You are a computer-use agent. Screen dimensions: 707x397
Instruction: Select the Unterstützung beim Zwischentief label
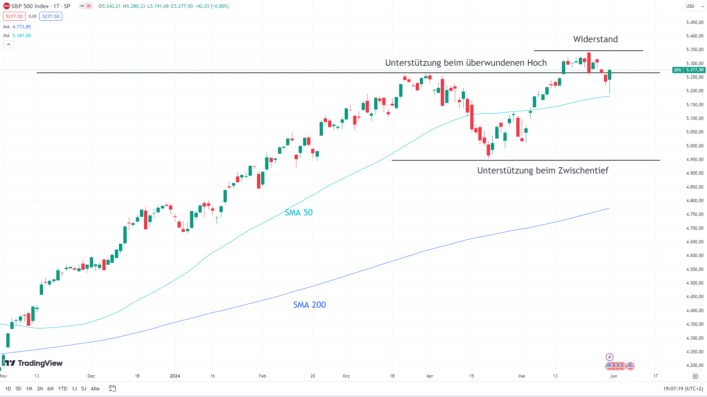click(x=542, y=171)
